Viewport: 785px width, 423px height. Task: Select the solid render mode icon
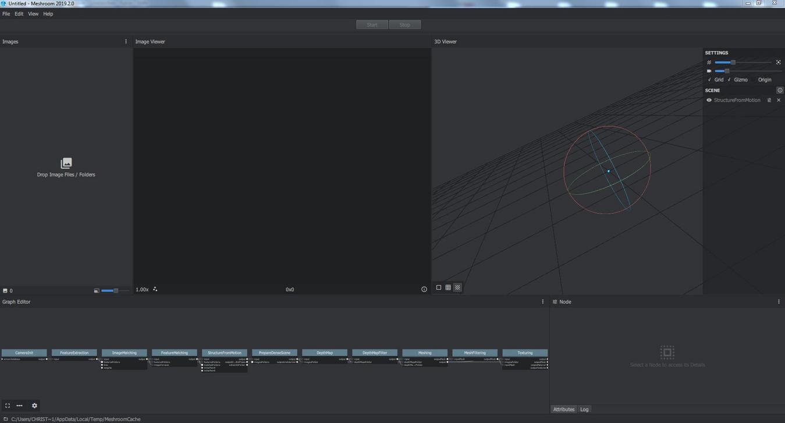pyautogui.click(x=439, y=287)
